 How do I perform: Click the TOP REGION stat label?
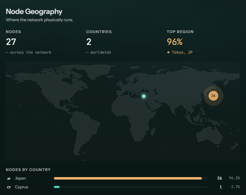[x=180, y=32]
